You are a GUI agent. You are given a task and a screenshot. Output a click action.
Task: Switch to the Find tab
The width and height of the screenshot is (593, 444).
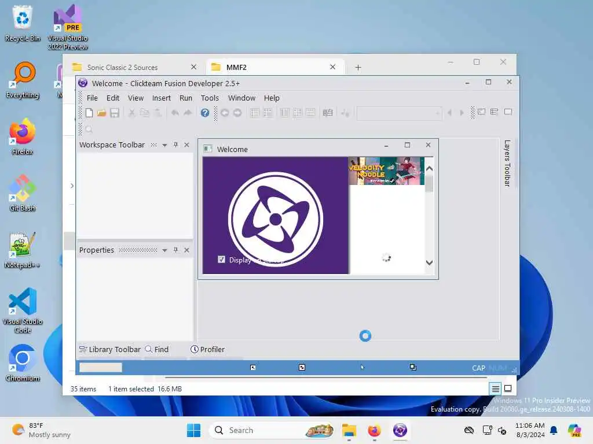157,350
